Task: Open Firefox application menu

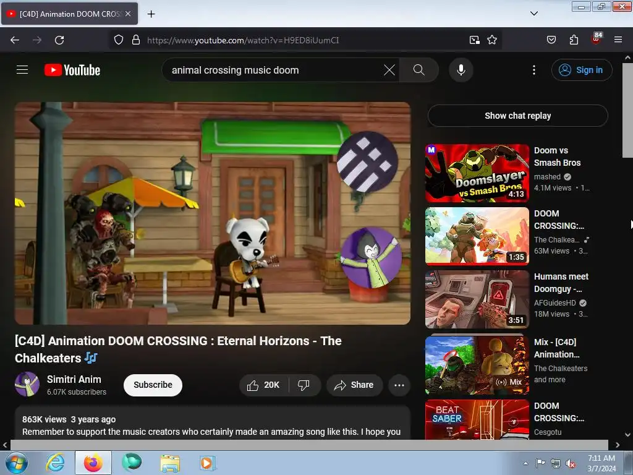Action: click(618, 40)
